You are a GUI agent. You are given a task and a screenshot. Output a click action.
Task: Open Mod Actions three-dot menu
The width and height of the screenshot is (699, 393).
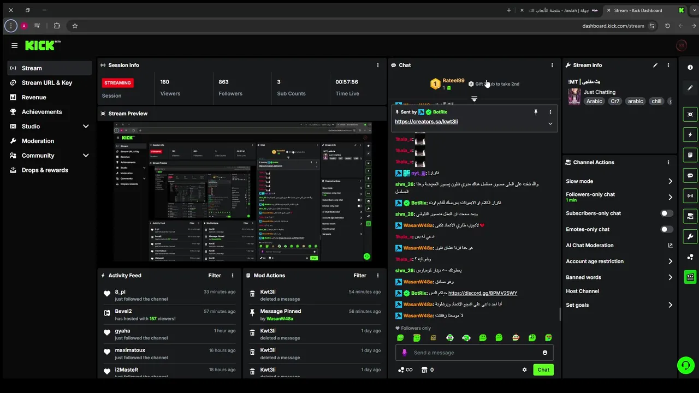pyautogui.click(x=377, y=276)
